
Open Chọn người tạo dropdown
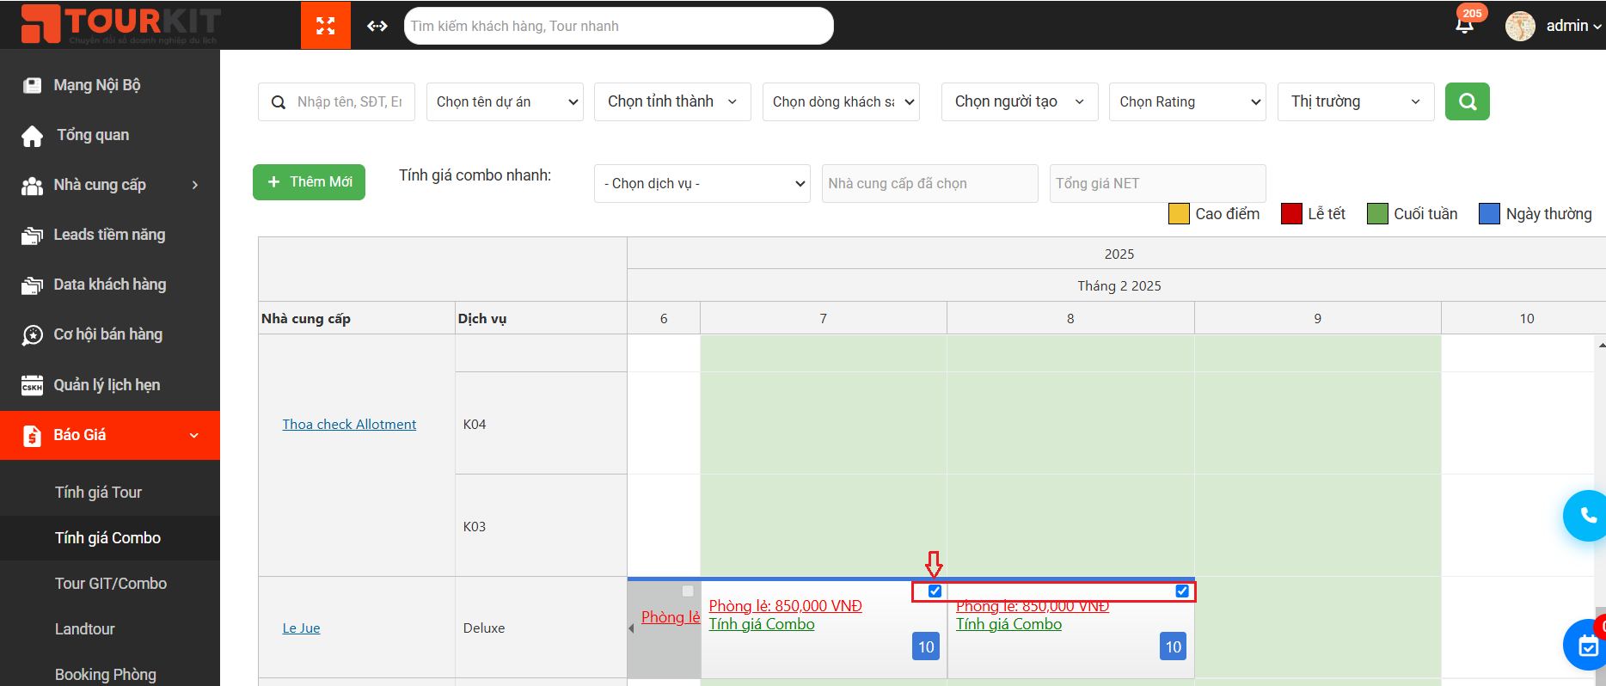(x=1020, y=101)
